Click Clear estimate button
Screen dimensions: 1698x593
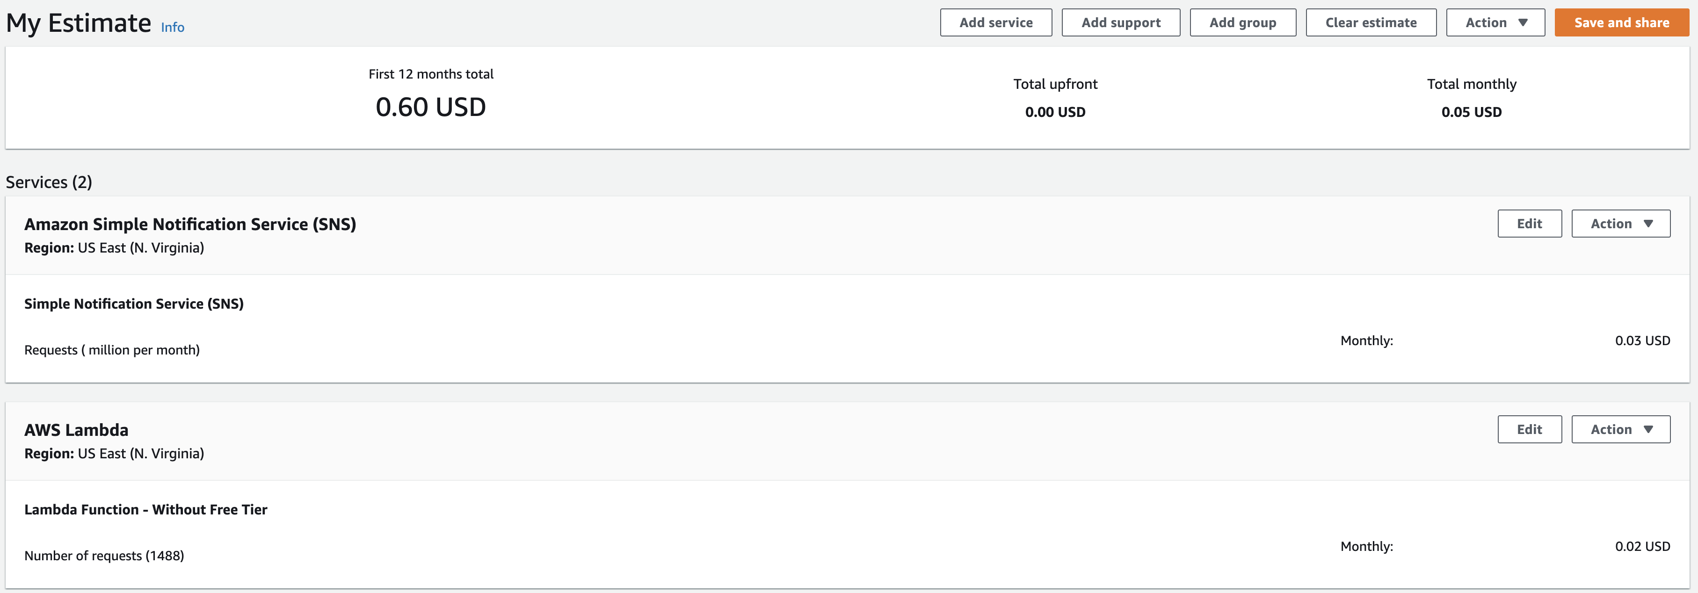(x=1371, y=22)
